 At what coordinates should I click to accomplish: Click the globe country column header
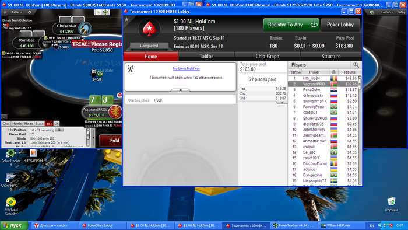(x=333, y=72)
